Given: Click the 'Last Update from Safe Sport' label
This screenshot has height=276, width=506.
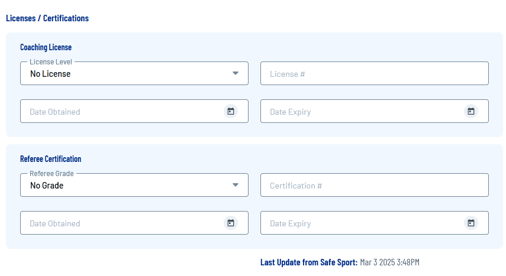Looking at the screenshot, I should point(309,262).
